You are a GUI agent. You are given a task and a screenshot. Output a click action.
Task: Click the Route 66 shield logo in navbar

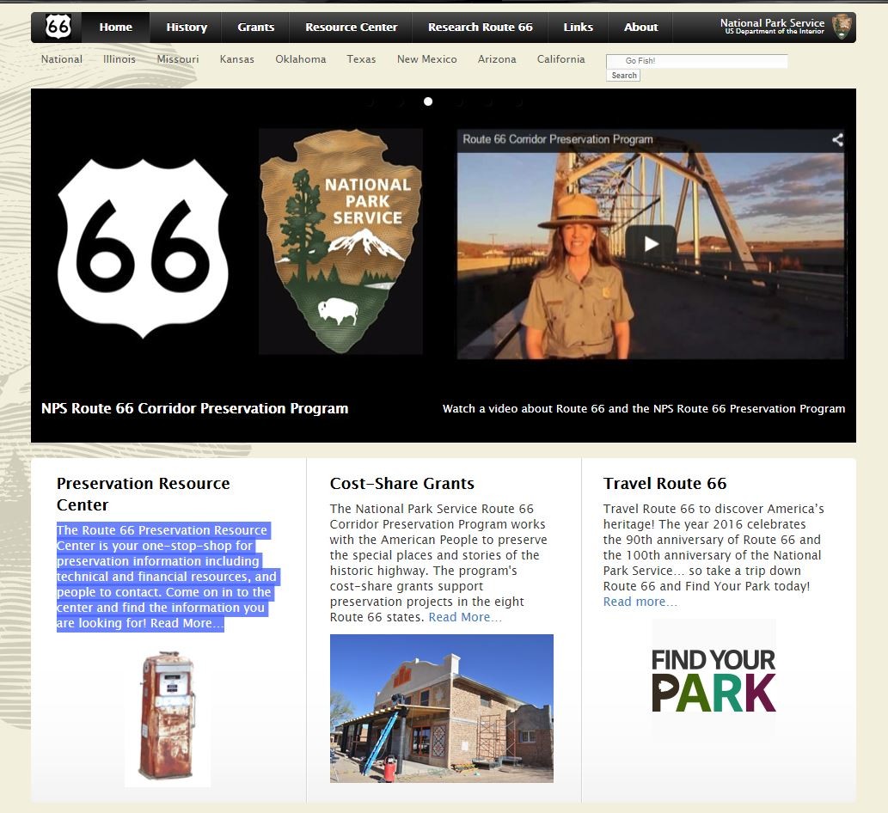pos(58,27)
